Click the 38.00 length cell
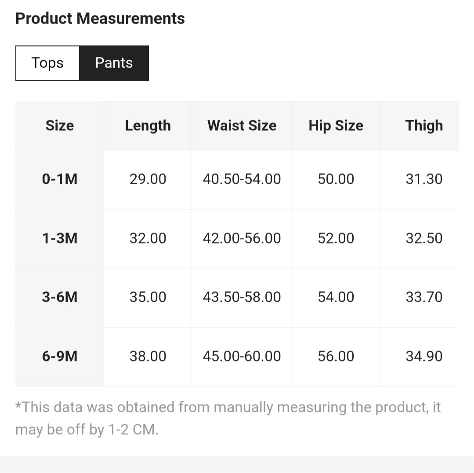This screenshot has height=473, width=474. tap(148, 356)
